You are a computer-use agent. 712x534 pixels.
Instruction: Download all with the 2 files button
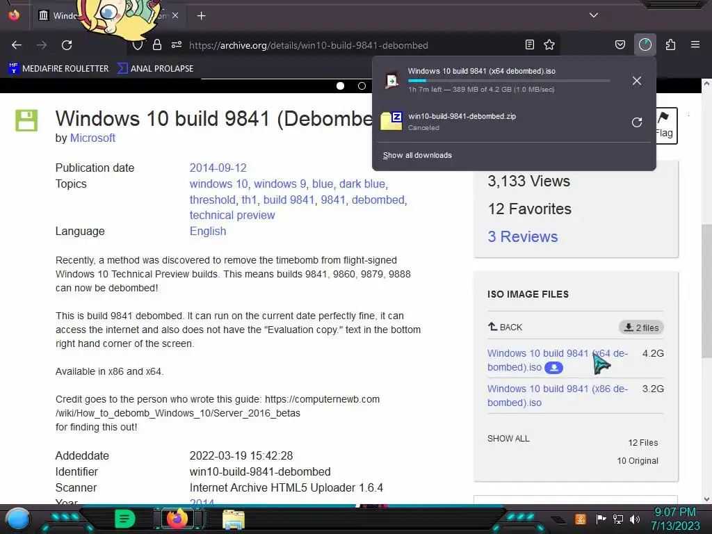click(641, 327)
